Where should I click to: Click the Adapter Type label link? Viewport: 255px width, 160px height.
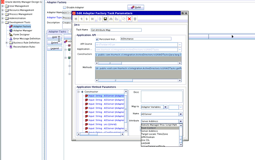54,17
